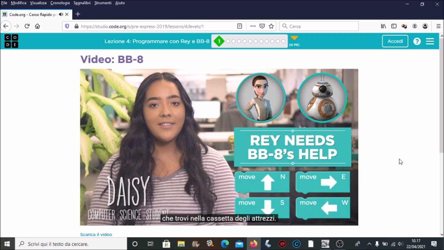This screenshot has width=444, height=250.
Task: Click Video: BB-8 heading
Action: coord(112,59)
